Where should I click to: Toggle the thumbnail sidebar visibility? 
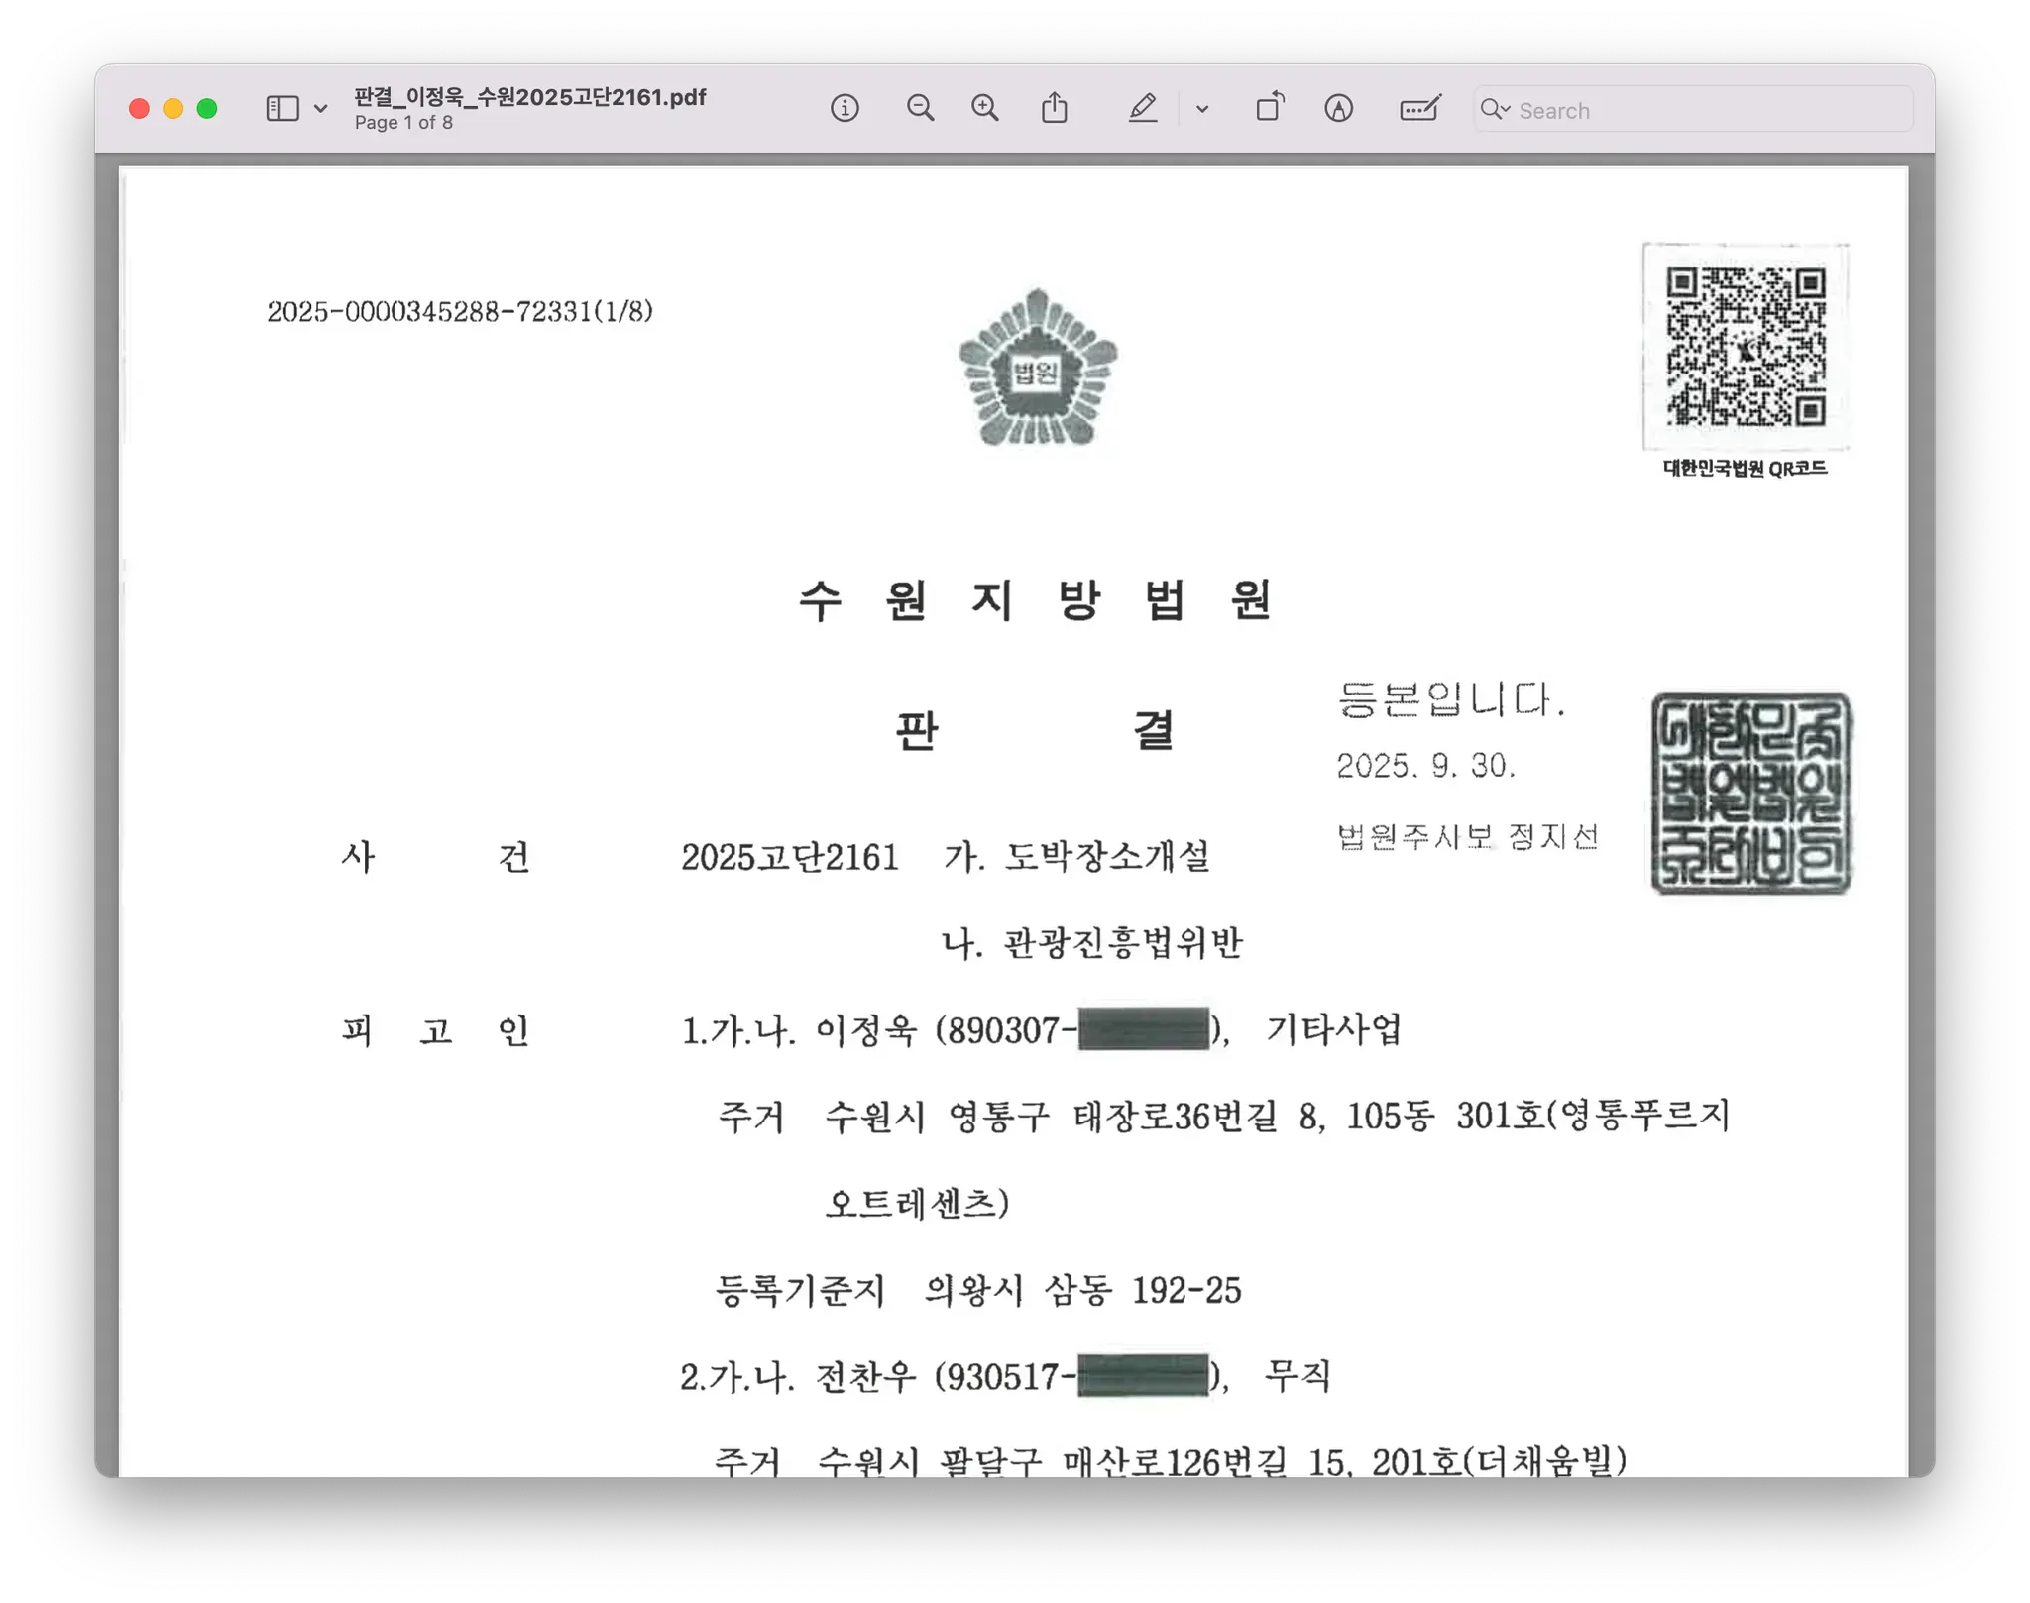(x=281, y=108)
